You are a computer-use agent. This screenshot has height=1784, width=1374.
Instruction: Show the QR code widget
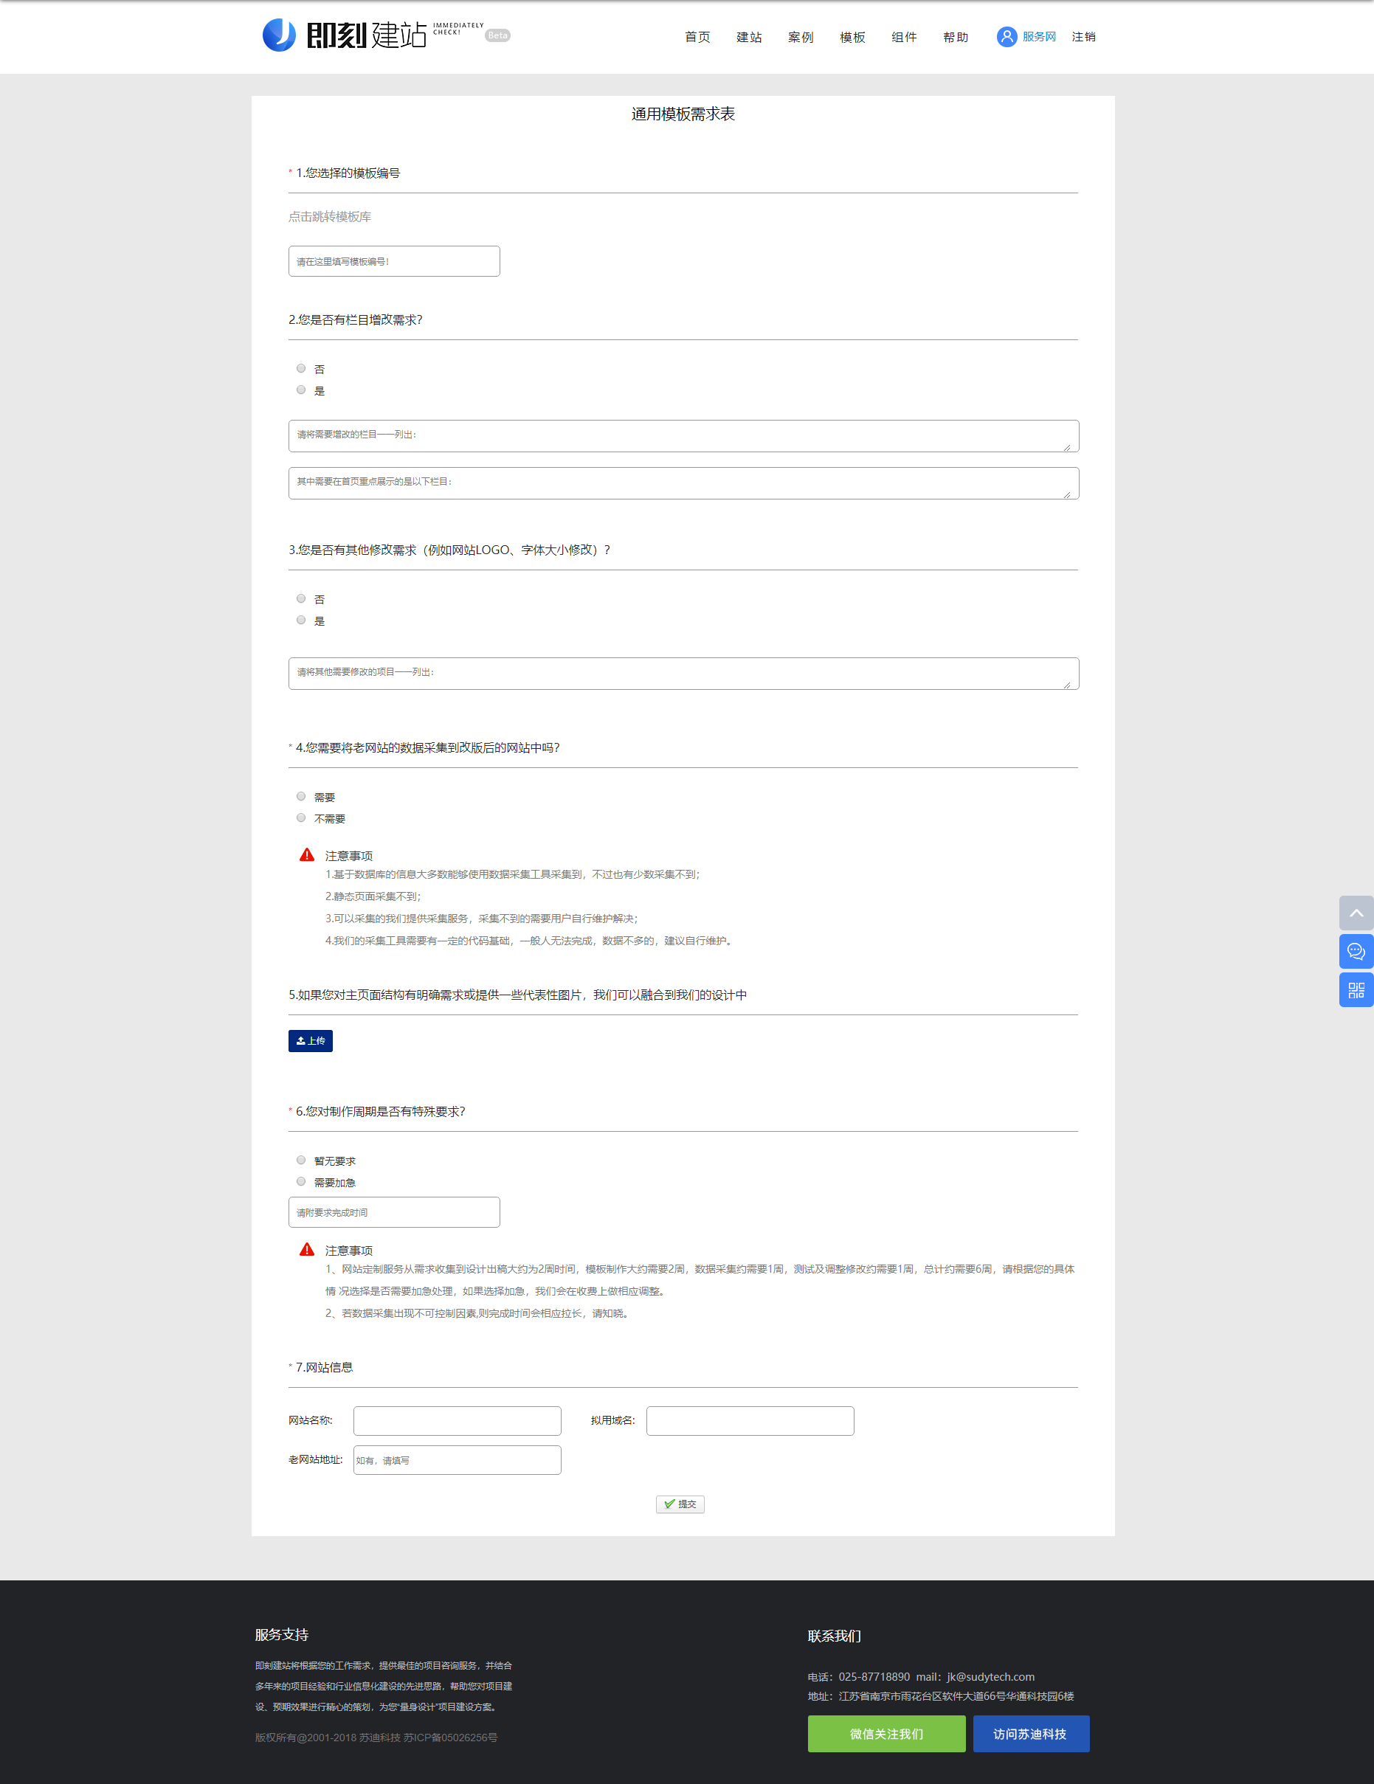1356,990
